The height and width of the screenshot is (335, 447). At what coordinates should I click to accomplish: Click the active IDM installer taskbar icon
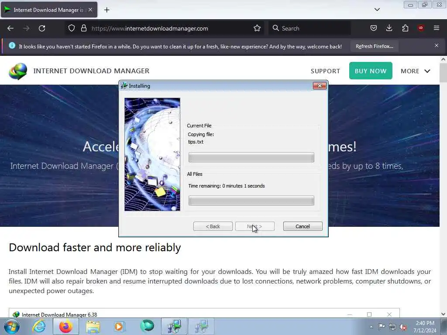pos(174,326)
